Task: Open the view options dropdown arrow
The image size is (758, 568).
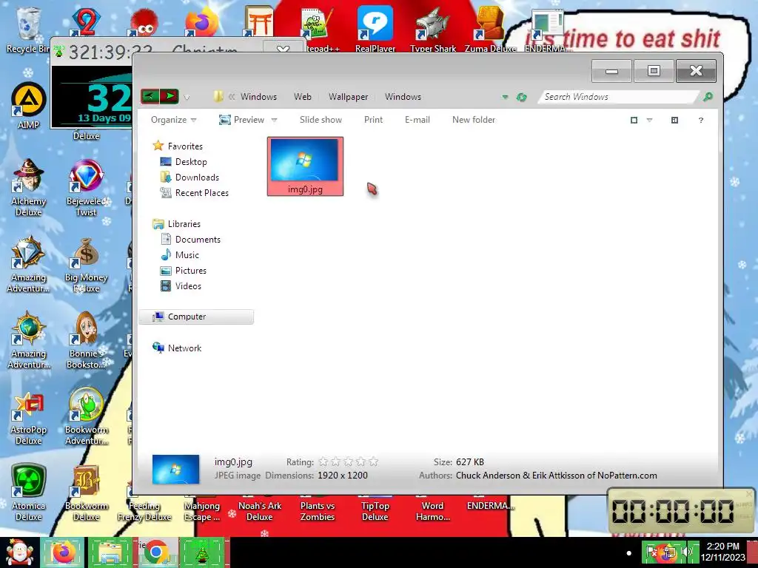Action: coord(649,121)
